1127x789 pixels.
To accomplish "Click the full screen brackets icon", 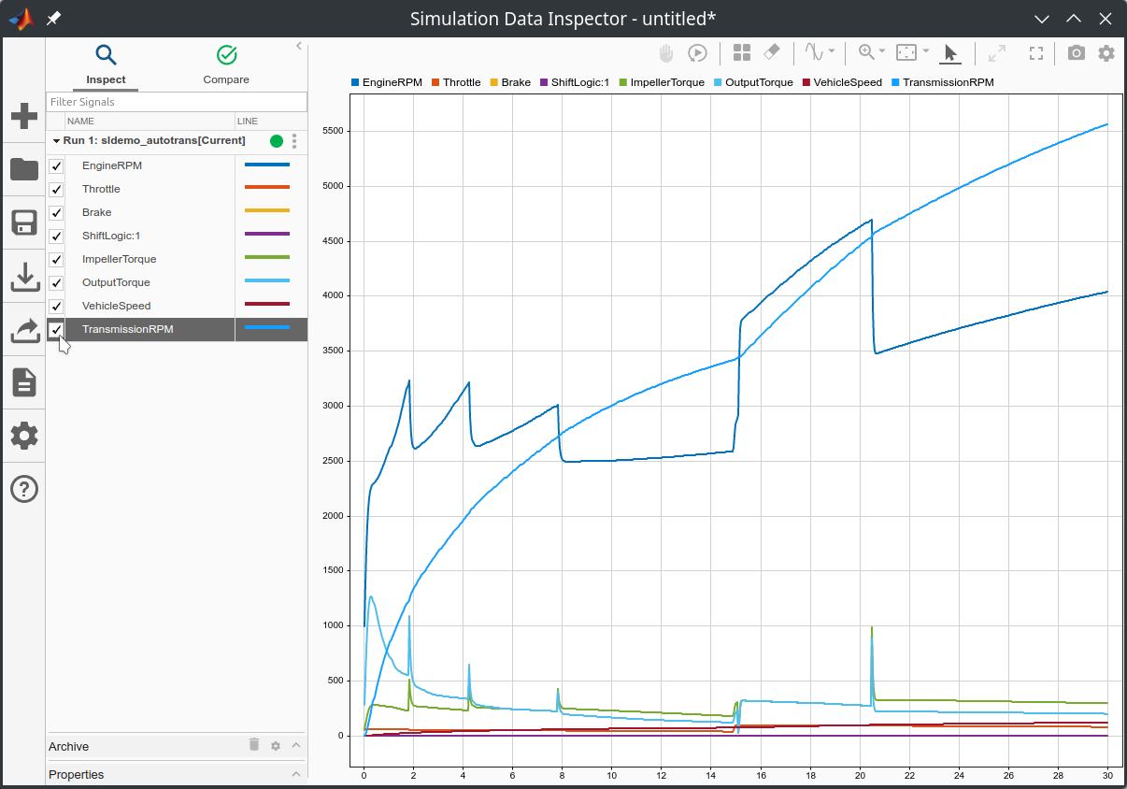I will pos(1035,53).
